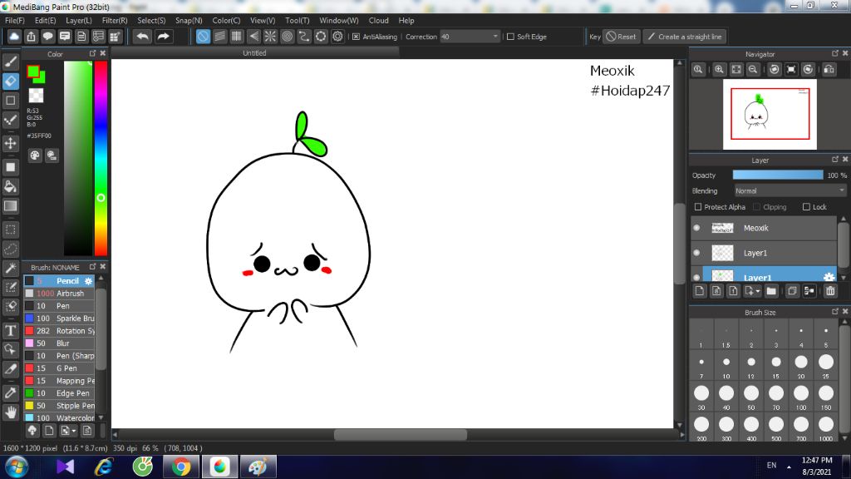Open Pencil brush settings gear
Screen dimensions: 851x479
coord(88,281)
